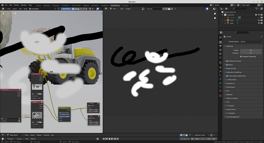Open the Object Data properties tab icon
This screenshot has width=264, height=143.
click(x=220, y=87)
